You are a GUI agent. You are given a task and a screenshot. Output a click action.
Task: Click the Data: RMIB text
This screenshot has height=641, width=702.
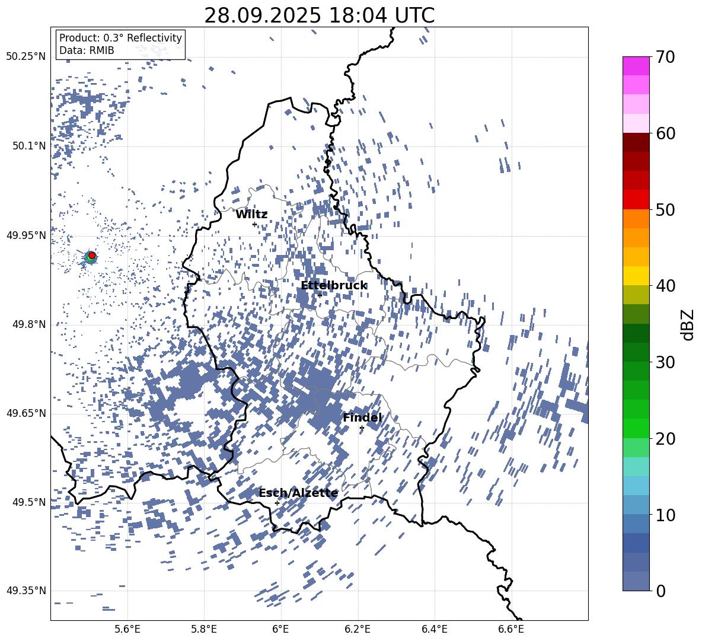(87, 50)
